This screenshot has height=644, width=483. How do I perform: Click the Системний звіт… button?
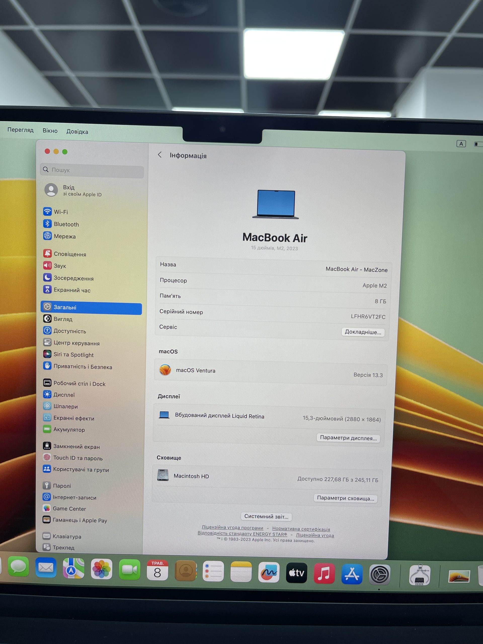(266, 516)
